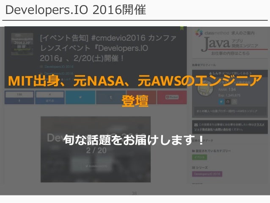The width and height of the screenshot is (270, 203).
Task: Click the RANK 134 text in the profile
Action: tap(227, 90)
